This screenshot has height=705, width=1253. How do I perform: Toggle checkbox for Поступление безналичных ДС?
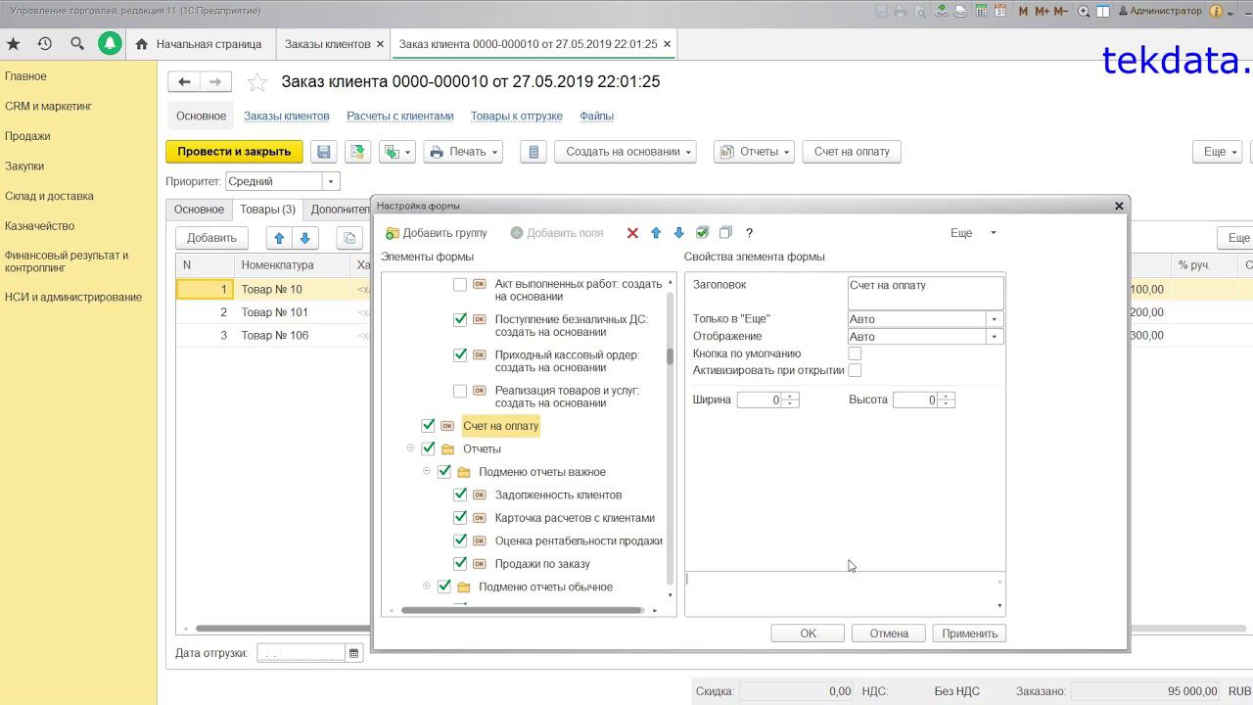(460, 319)
